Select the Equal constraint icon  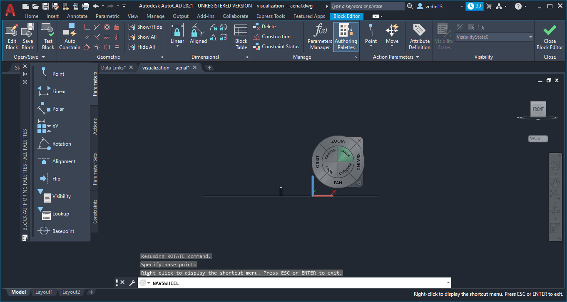click(117, 47)
